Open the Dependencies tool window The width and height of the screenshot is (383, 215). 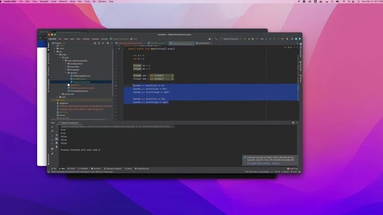(x=142, y=168)
